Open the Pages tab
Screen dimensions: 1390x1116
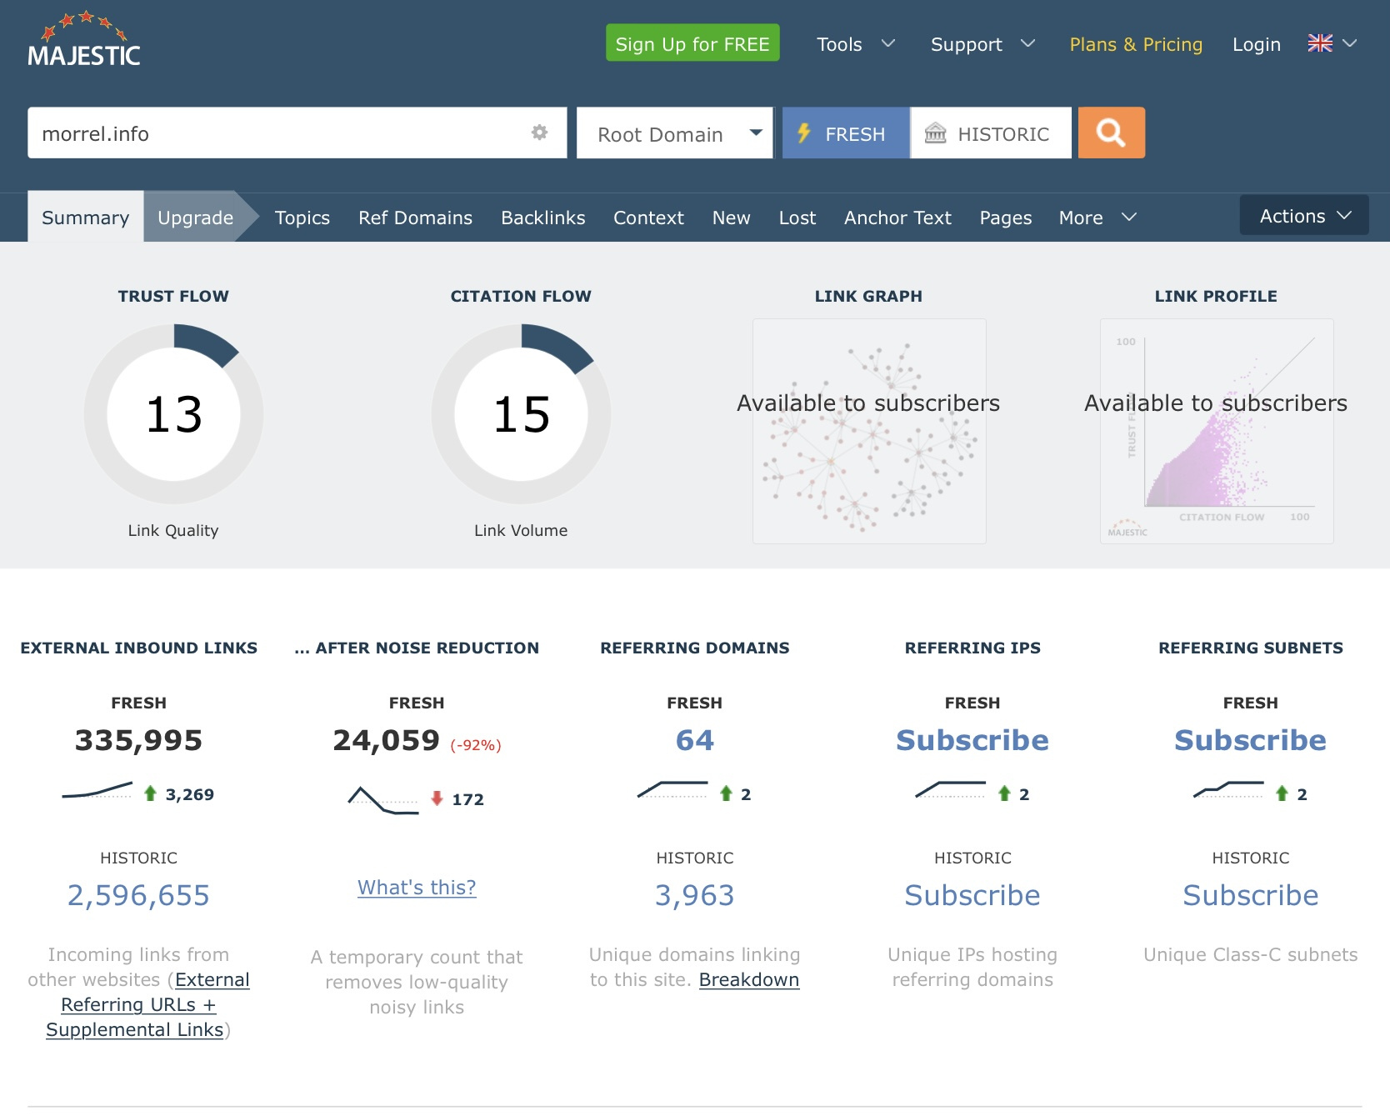coord(1005,218)
